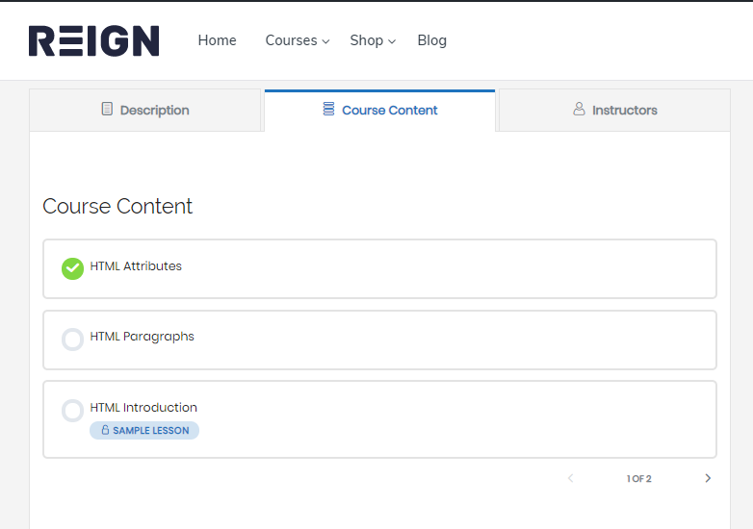The height and width of the screenshot is (529, 753).
Task: Select the Course Content tab
Action: (379, 110)
